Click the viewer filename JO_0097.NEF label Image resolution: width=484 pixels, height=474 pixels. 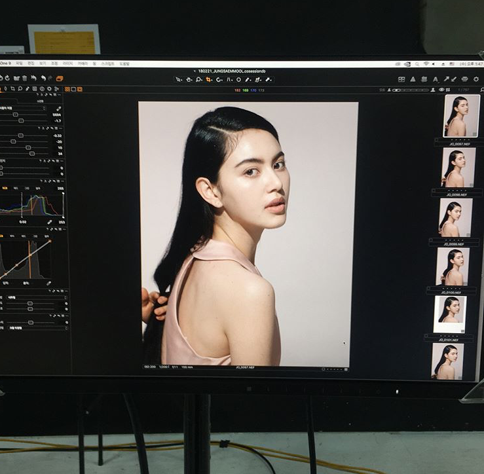click(x=245, y=367)
